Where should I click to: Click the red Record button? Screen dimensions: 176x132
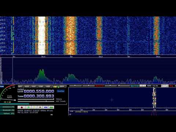point(22,107)
